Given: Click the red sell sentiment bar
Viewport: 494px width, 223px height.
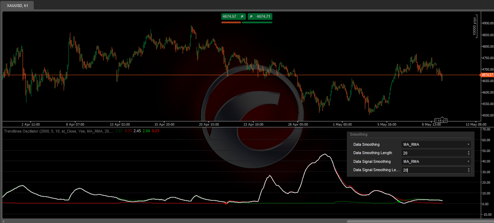Looking at the screenshot, I should [231, 22].
